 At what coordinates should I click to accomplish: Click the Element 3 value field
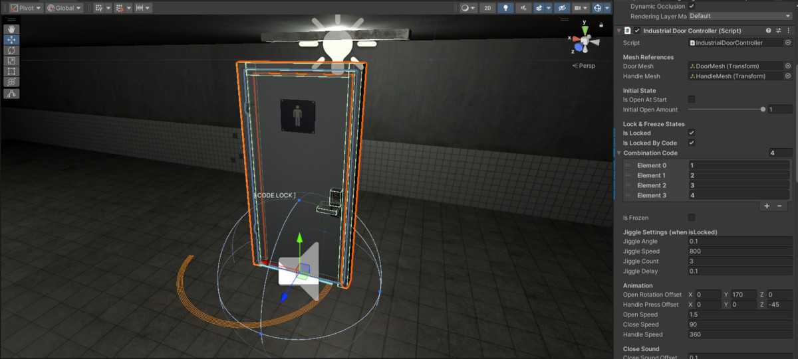pyautogui.click(x=739, y=195)
